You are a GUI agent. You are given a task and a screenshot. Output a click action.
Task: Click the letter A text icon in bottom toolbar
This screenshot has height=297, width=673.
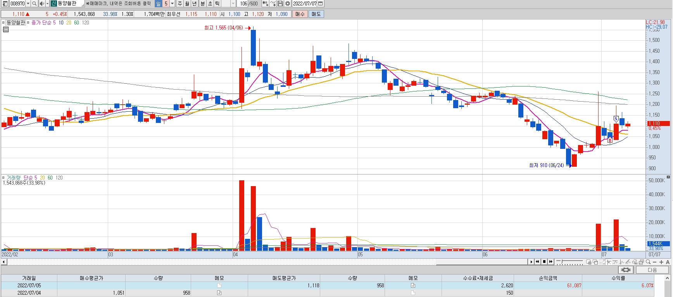tap(668, 262)
